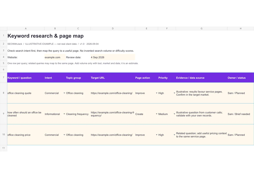Screen dimensions: 254x178
Task: Open Intent dropdown arrow for office cleaning quote
Action: pos(64,93)
